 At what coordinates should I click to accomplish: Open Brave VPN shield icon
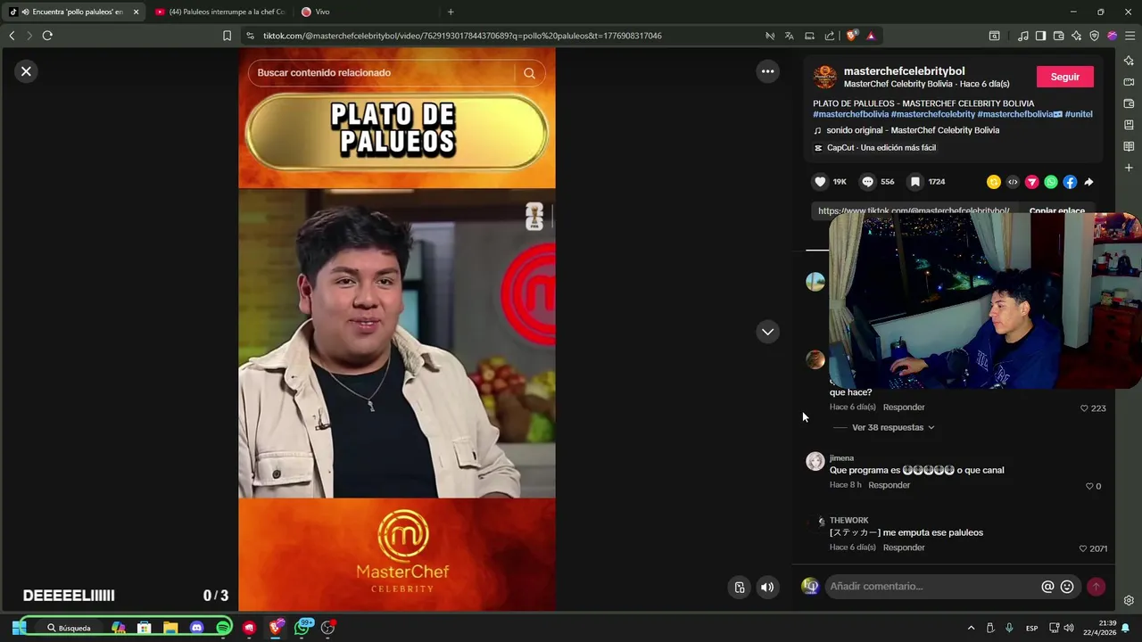point(1094,36)
